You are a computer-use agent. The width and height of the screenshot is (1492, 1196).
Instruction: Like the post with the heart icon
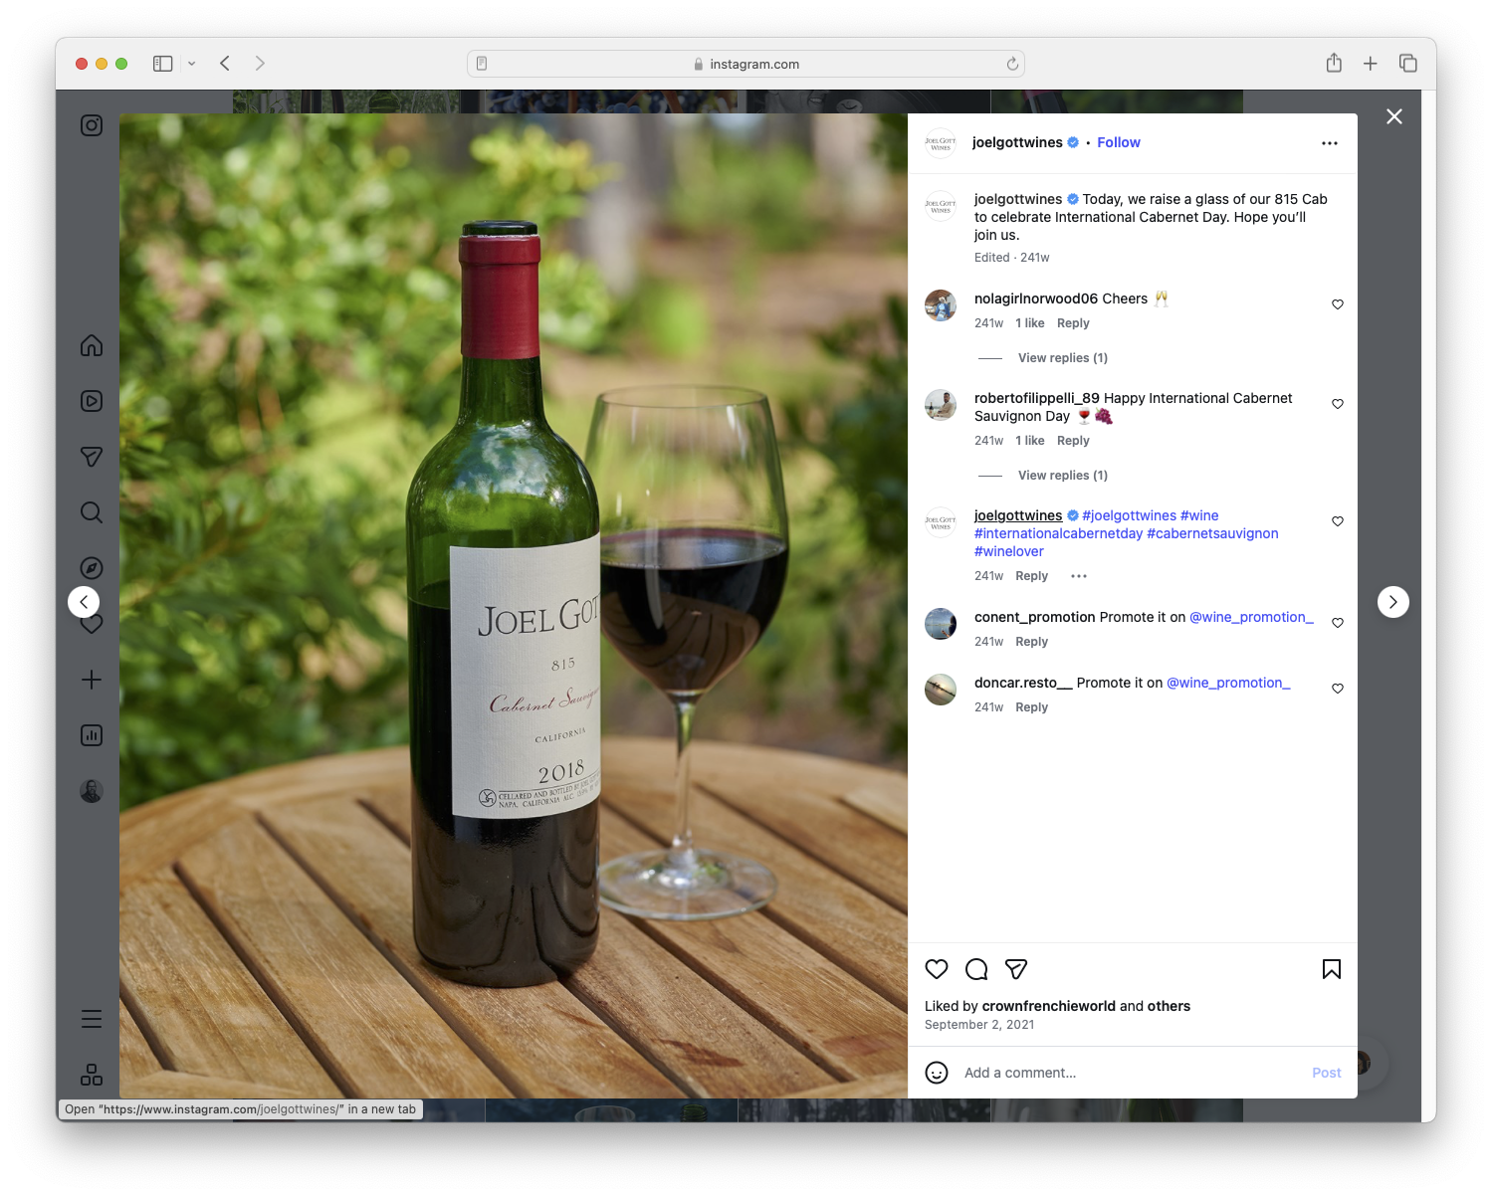point(936,968)
